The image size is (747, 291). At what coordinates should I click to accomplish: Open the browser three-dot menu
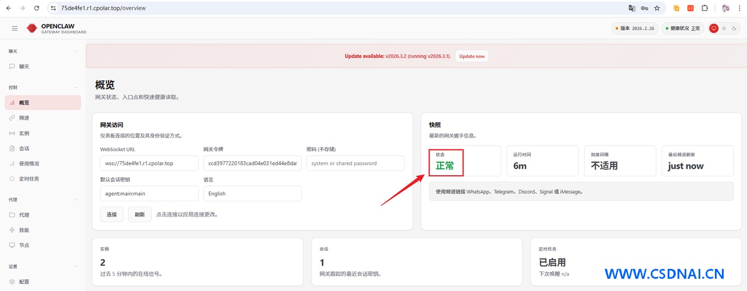click(x=739, y=8)
